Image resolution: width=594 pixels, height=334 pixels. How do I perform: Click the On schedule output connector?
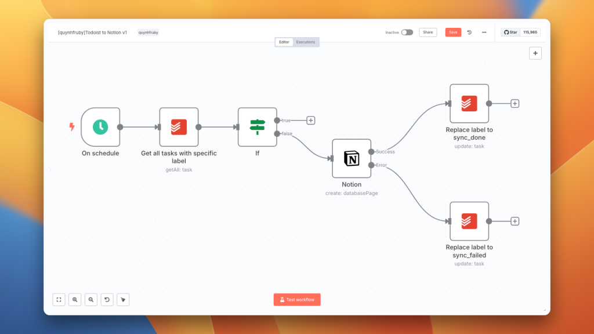(x=120, y=127)
